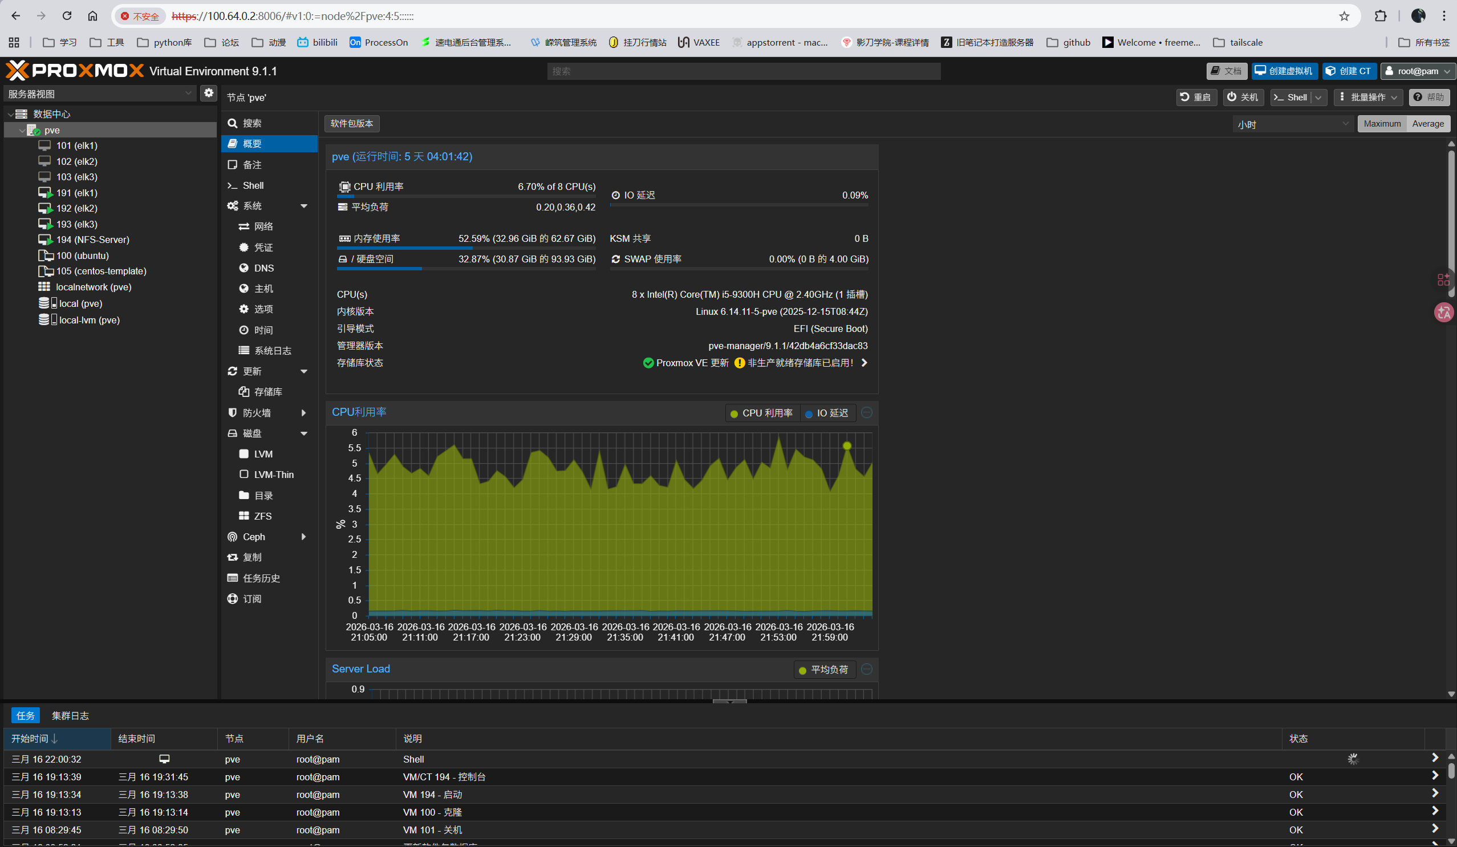Collapse the 系统 menu section
Screen dimensions: 1457x847
pyautogui.click(x=303, y=206)
